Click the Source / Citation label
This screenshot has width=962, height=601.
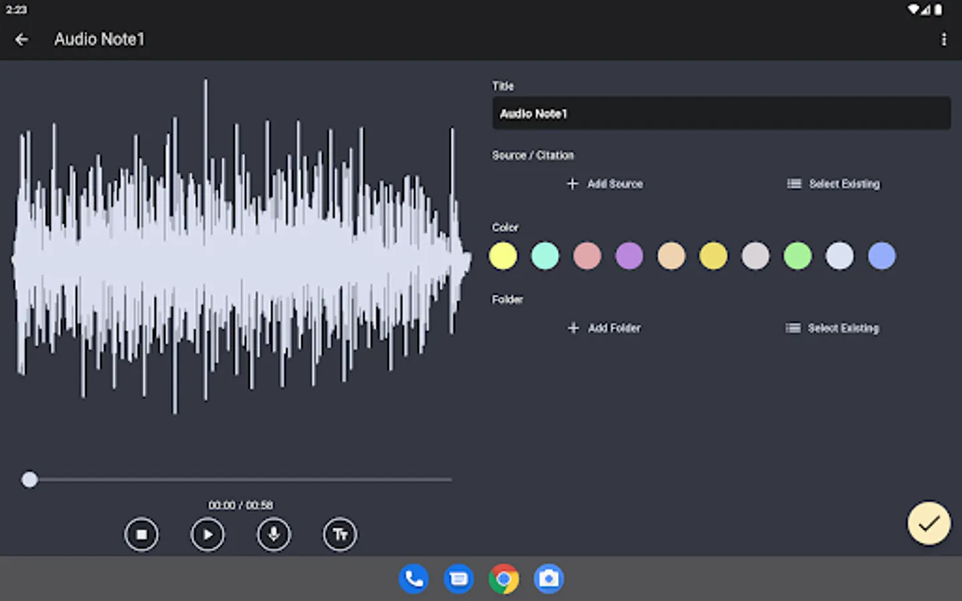532,155
